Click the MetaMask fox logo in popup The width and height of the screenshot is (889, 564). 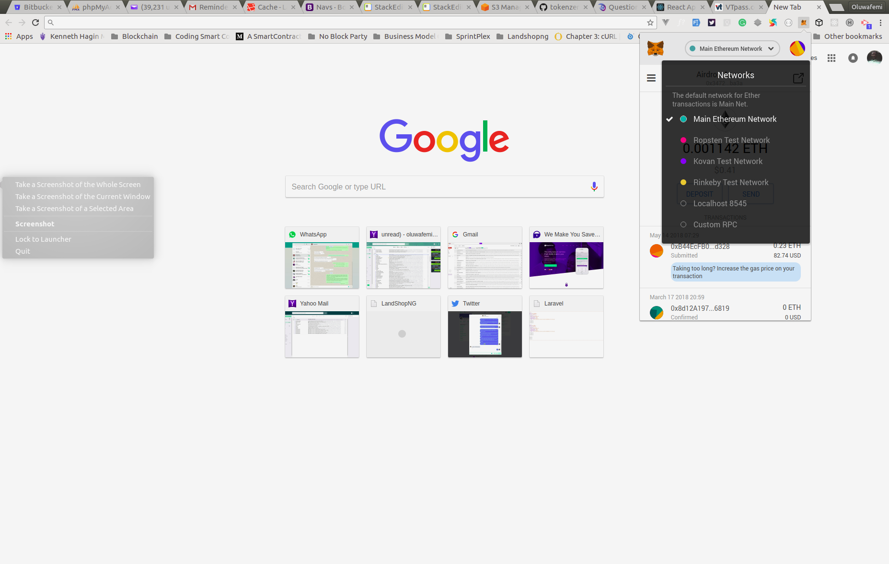pyautogui.click(x=655, y=48)
